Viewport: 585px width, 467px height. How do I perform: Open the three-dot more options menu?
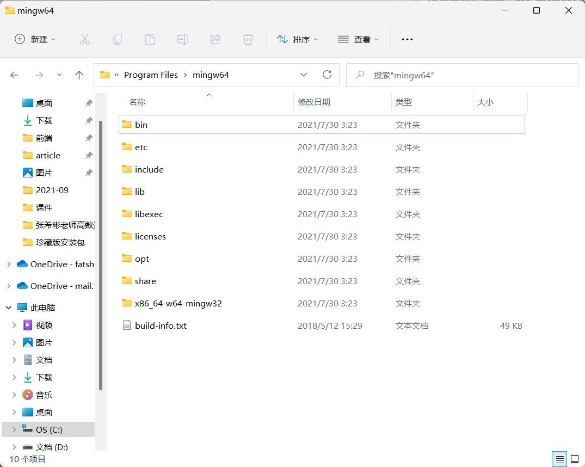407,39
